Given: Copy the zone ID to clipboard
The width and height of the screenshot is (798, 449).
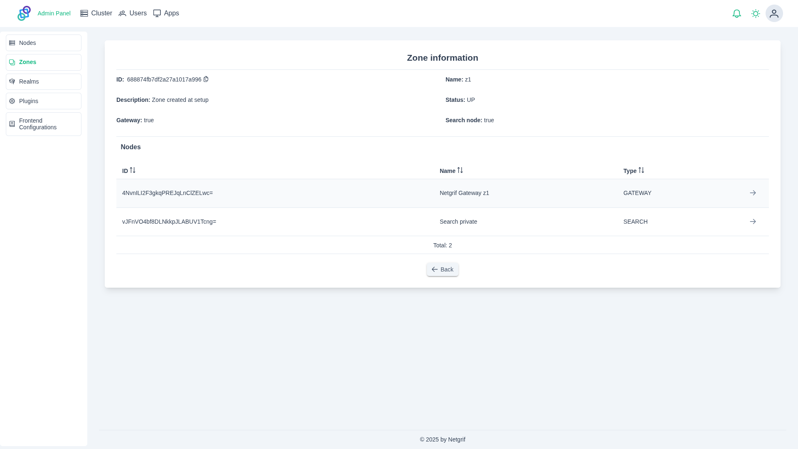Looking at the screenshot, I should click(x=206, y=79).
